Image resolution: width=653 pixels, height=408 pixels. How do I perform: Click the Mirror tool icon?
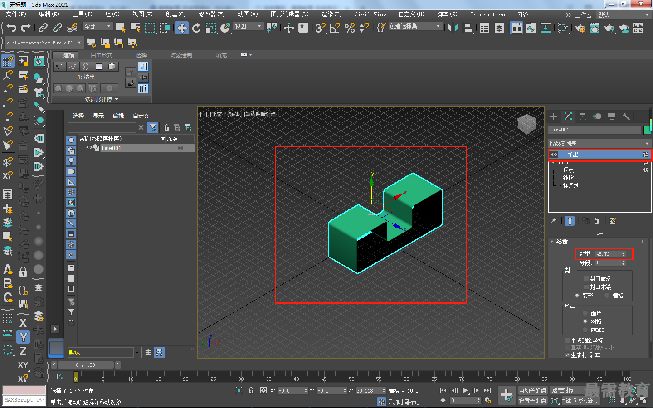tap(453, 28)
